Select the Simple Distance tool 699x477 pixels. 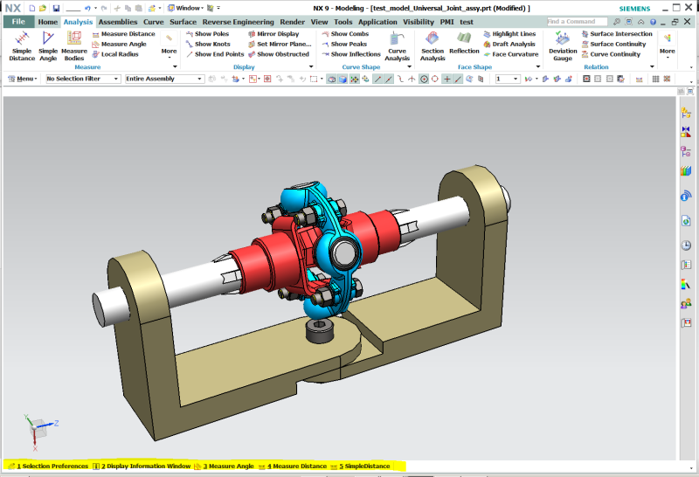coord(22,46)
